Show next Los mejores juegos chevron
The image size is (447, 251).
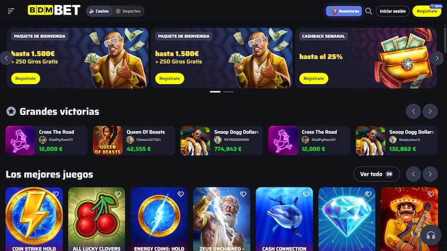tap(430, 174)
